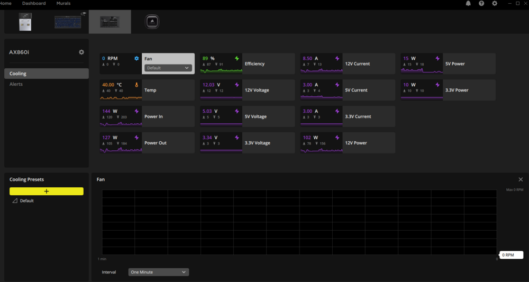
Task: Select the Cooling section
Action: 47,74
